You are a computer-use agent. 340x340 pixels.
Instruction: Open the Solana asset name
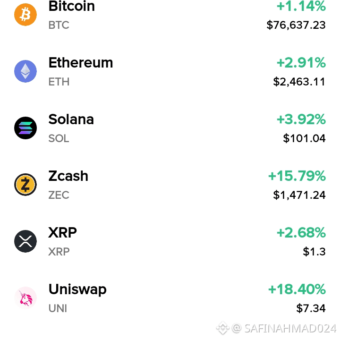click(x=71, y=119)
